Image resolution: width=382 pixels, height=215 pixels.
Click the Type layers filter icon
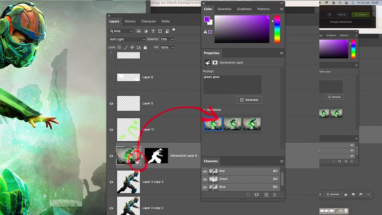(153, 31)
